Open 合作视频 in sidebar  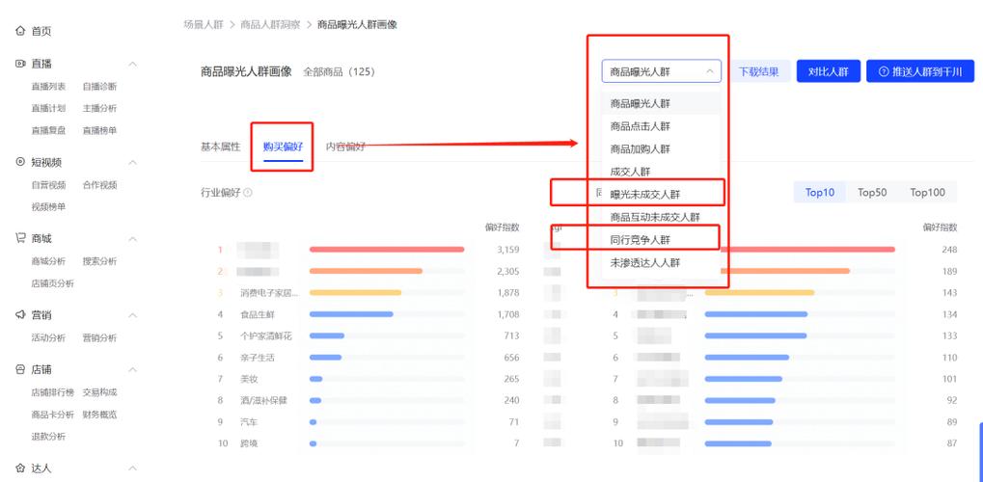pos(99,185)
